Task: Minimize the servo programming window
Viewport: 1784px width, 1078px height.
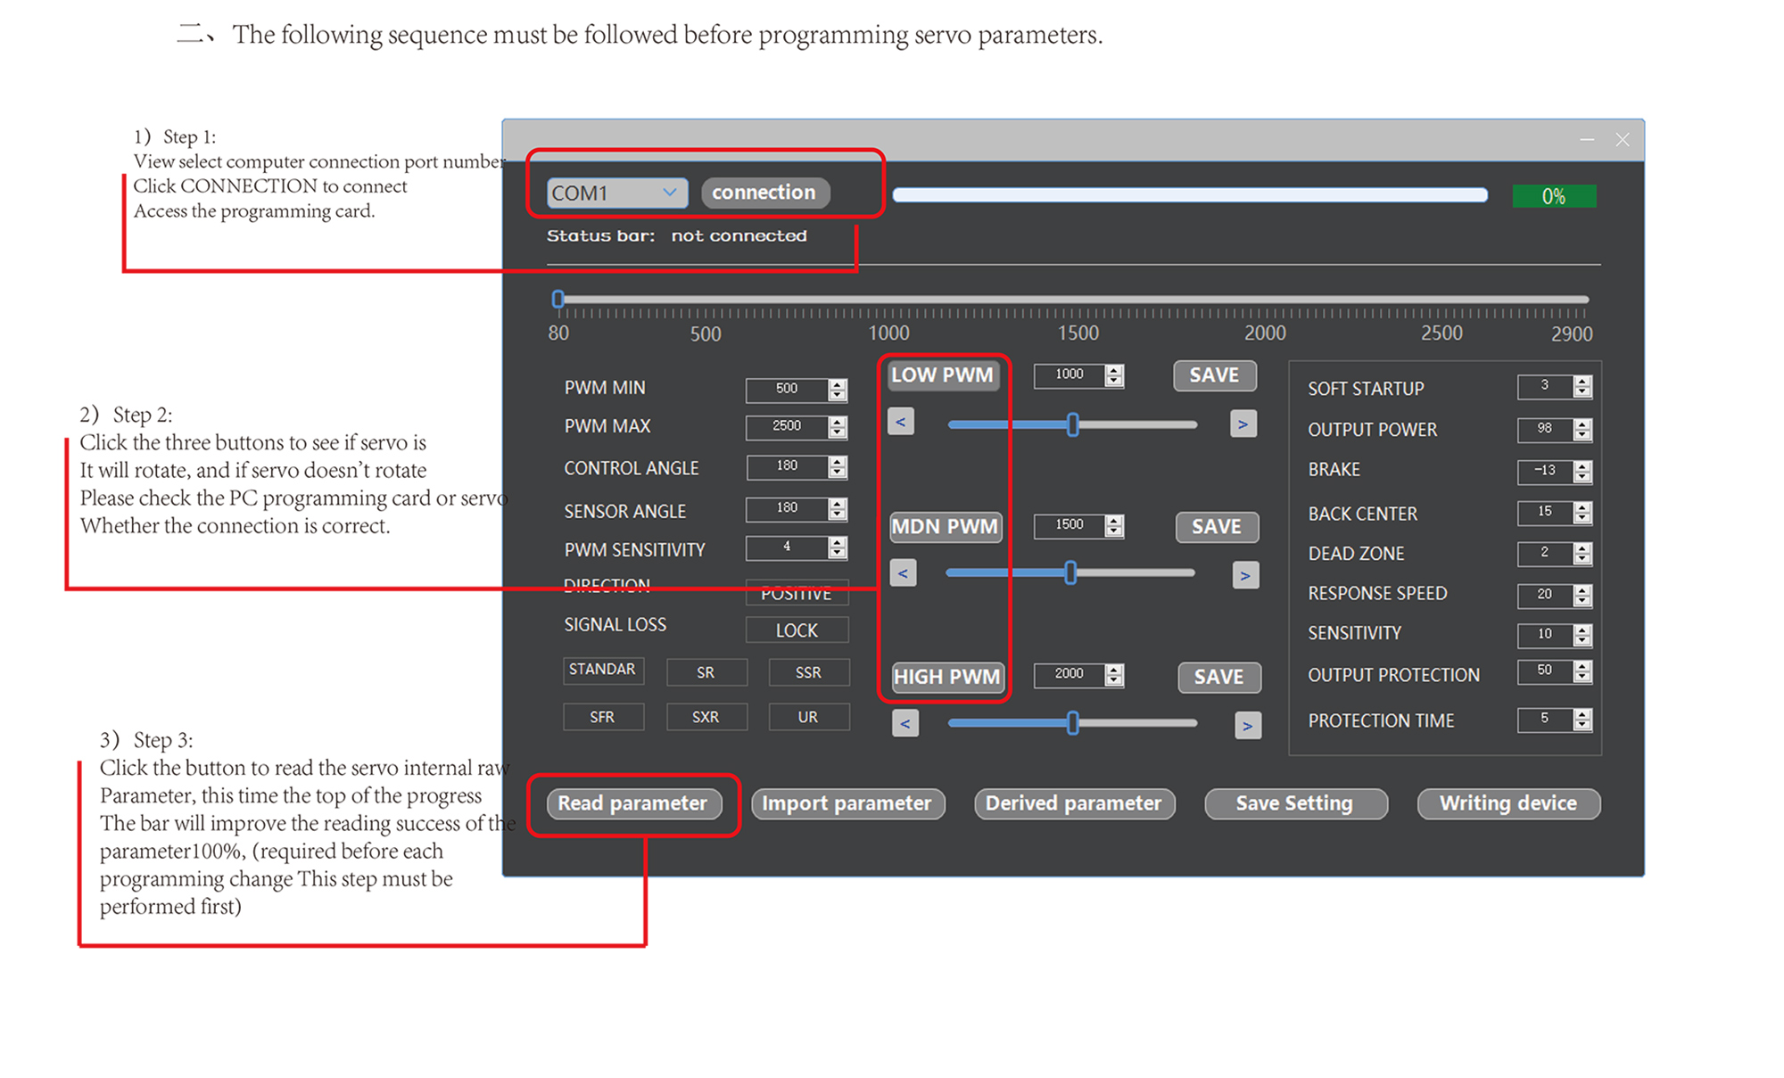Action: click(1587, 140)
